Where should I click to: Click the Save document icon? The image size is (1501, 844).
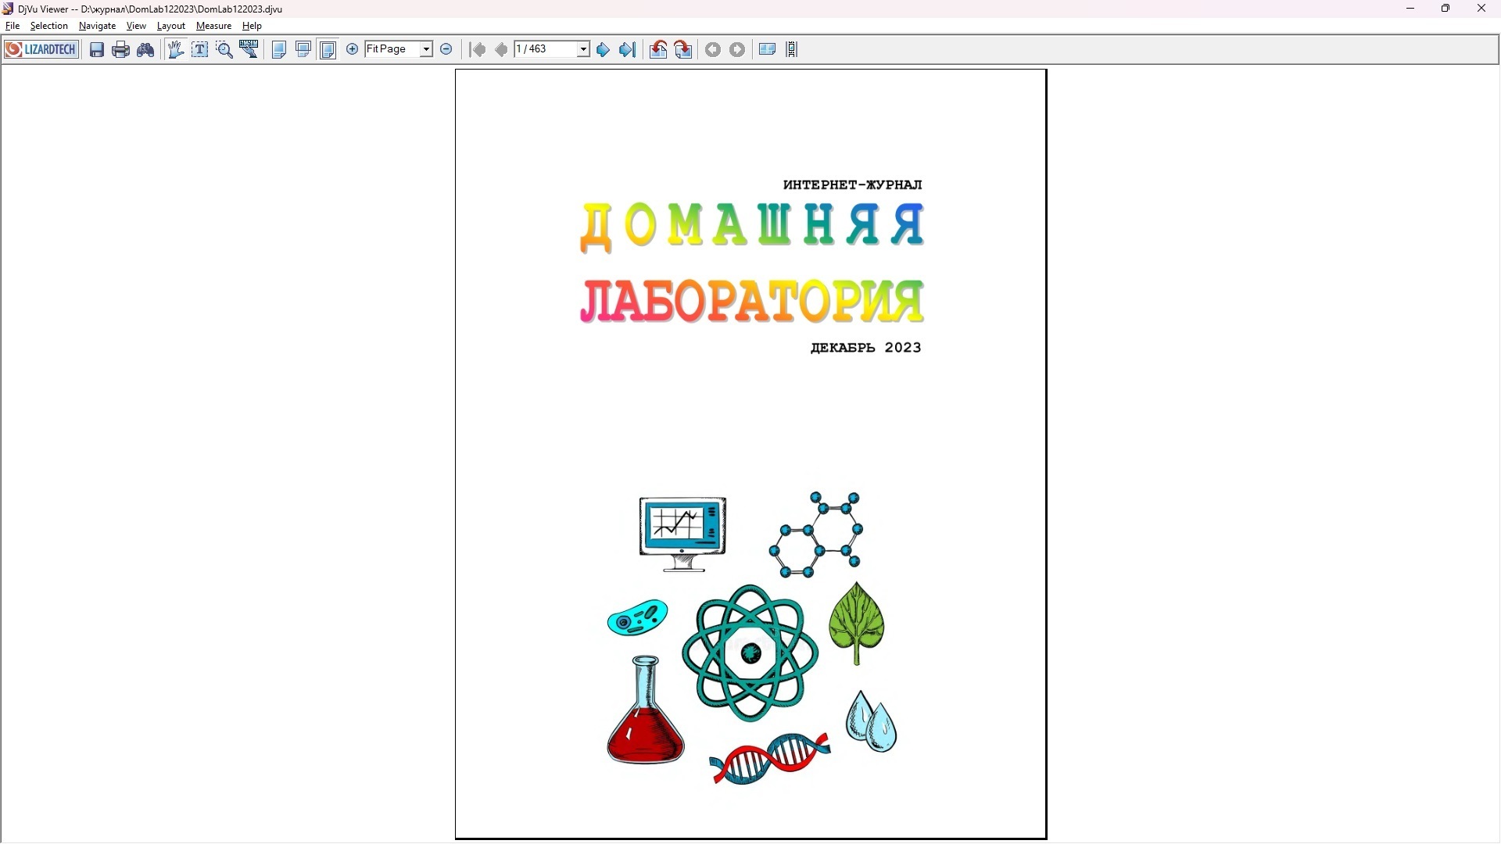(97, 50)
